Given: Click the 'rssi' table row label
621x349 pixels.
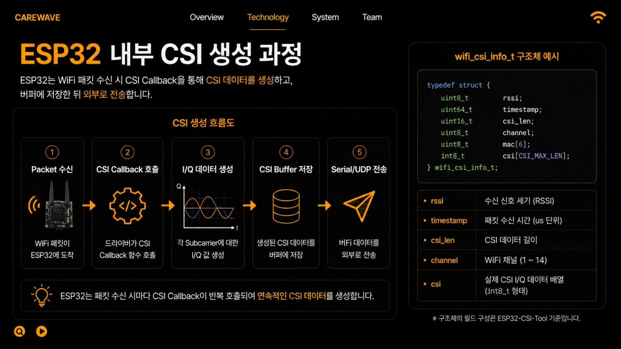Looking at the screenshot, I should [437, 201].
